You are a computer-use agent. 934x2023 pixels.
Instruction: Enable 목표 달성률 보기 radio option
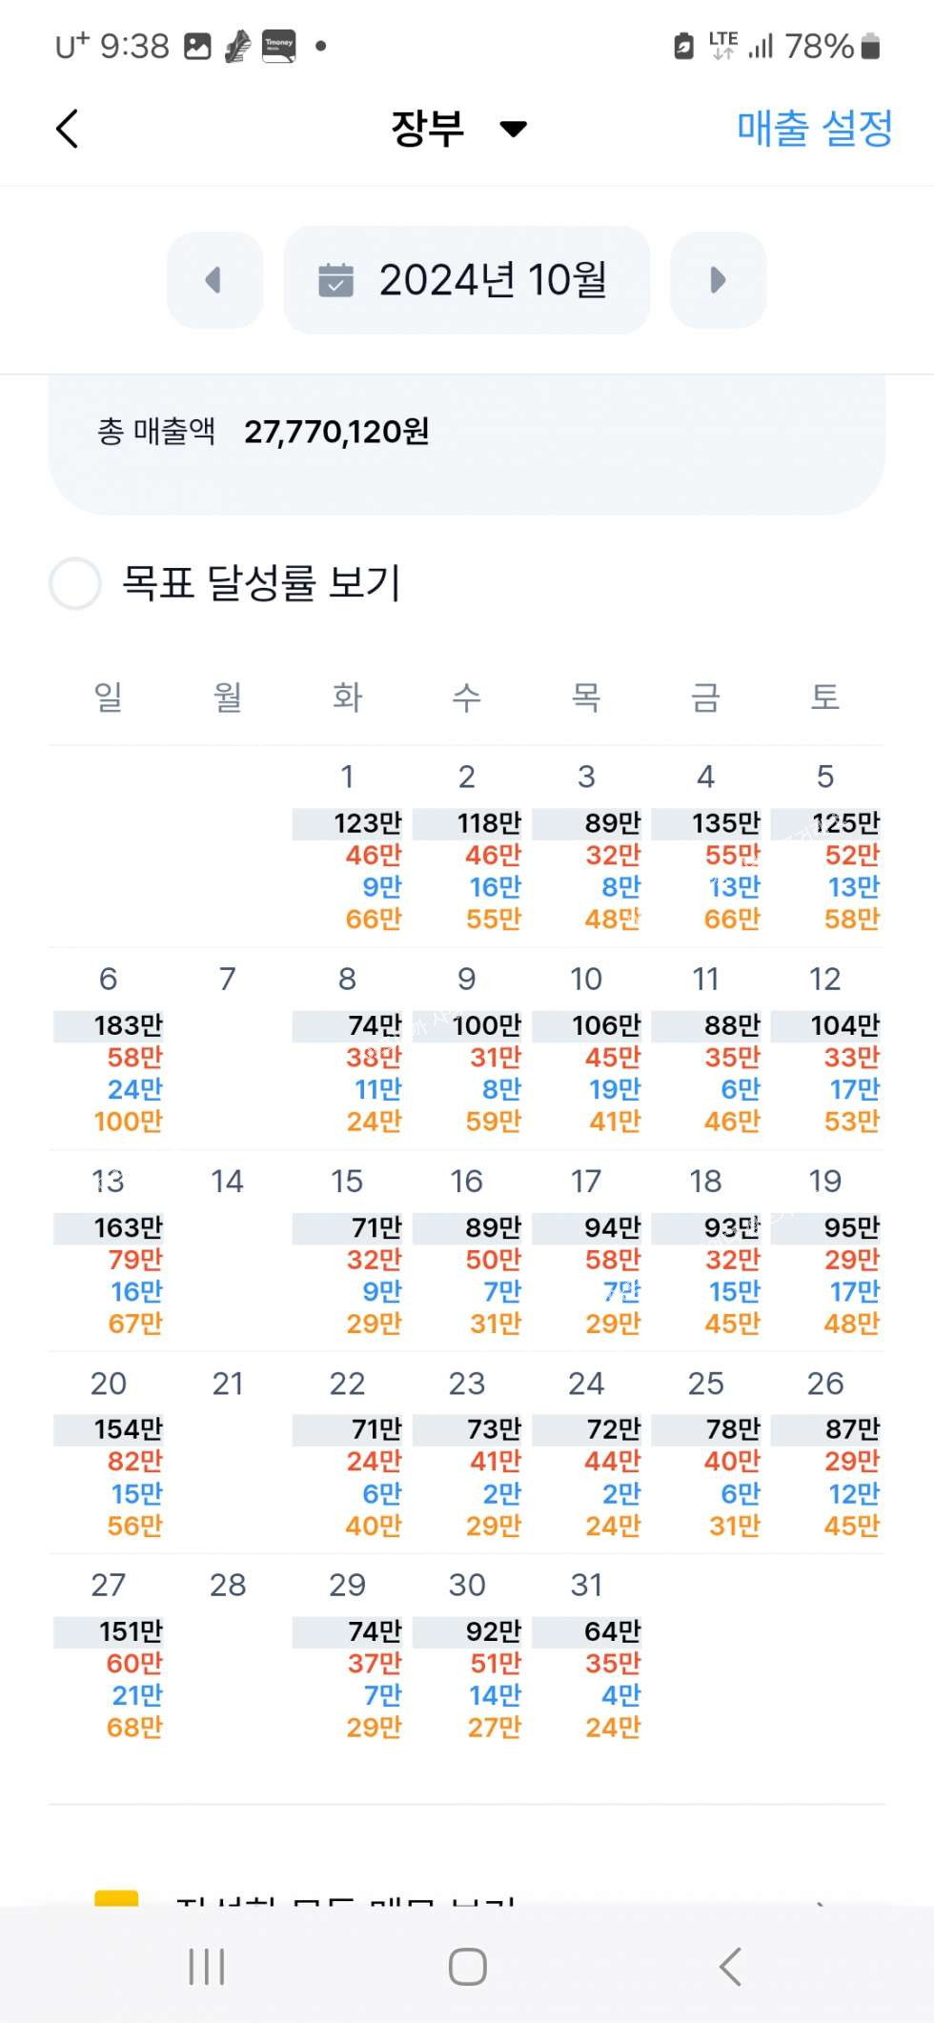click(x=75, y=583)
